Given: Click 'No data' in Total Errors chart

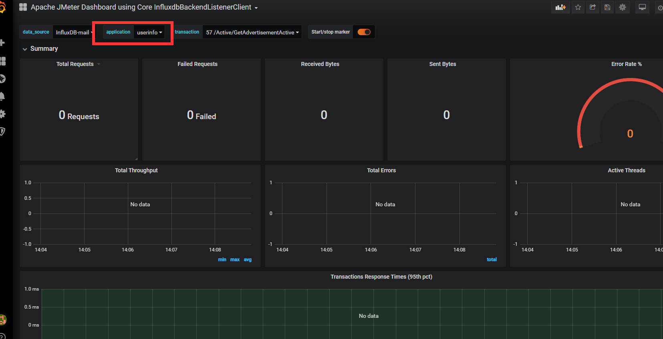Looking at the screenshot, I should click(x=385, y=204).
